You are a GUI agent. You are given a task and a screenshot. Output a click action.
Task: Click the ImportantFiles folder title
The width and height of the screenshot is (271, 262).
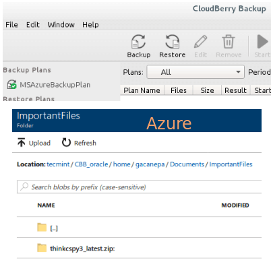[x=49, y=116]
